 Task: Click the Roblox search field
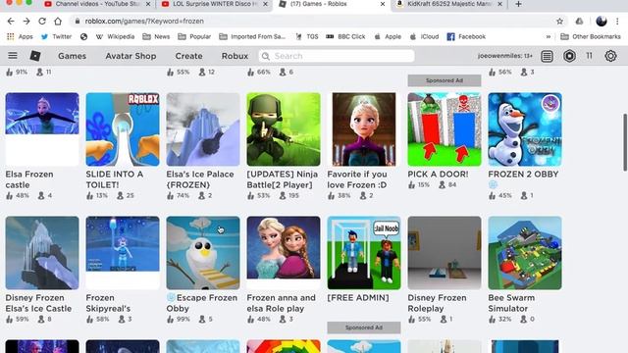point(337,56)
